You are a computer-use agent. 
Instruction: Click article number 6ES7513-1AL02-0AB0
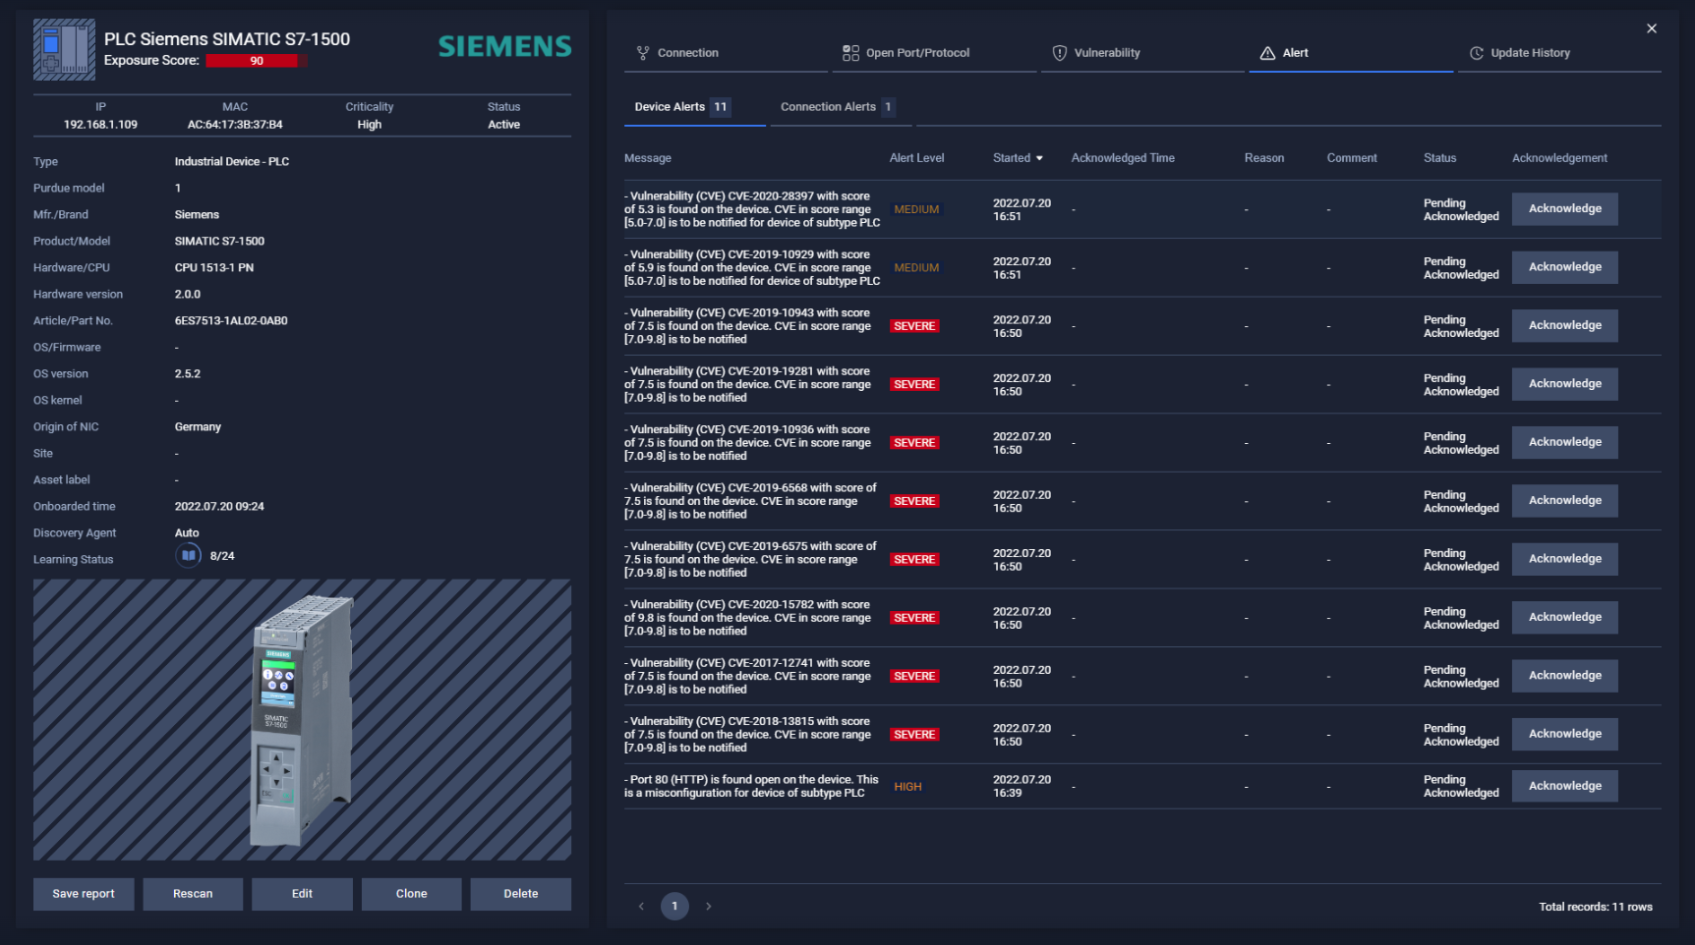231,321
